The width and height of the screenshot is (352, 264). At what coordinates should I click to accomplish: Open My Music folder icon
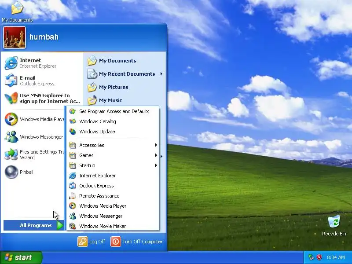click(x=92, y=100)
